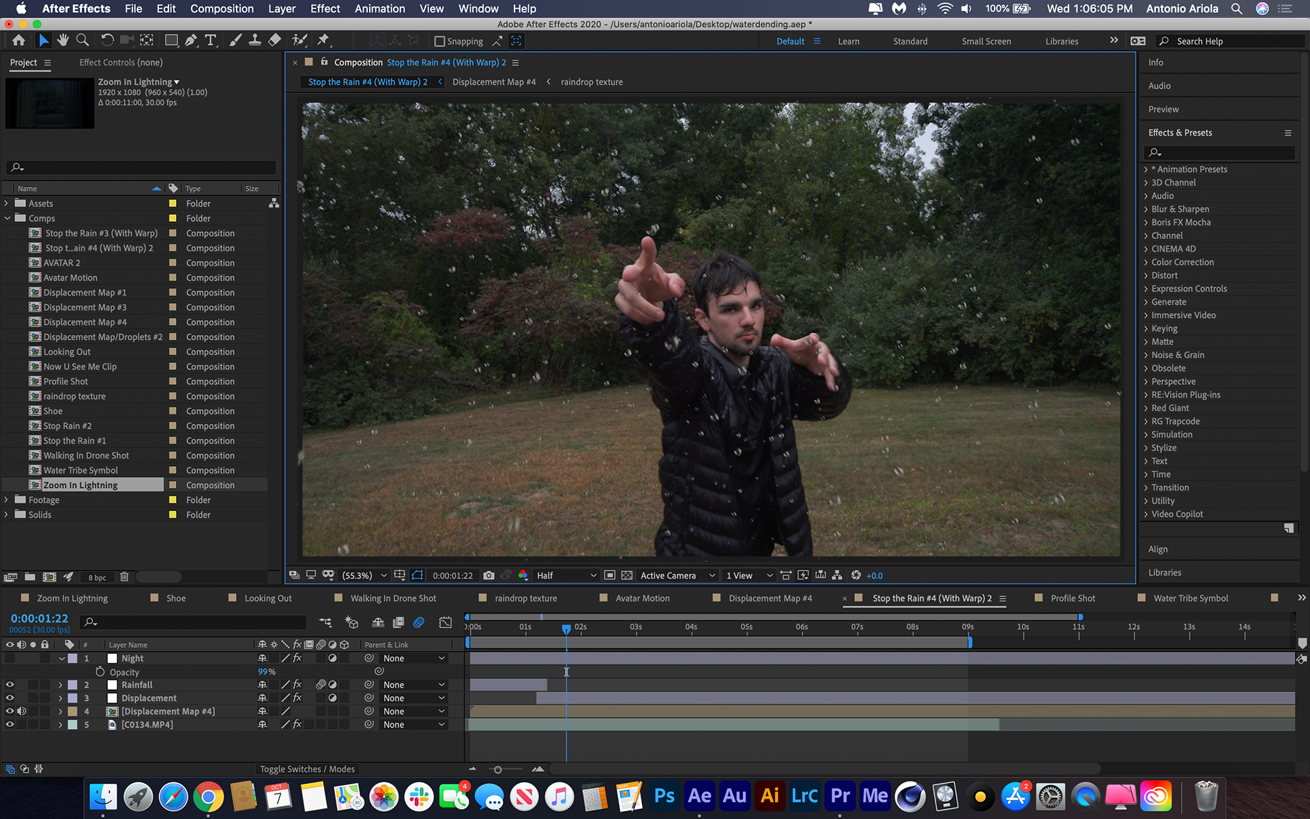Screen dimensions: 1310x819
Task: Click the Effects & Presets search field
Action: point(1219,152)
